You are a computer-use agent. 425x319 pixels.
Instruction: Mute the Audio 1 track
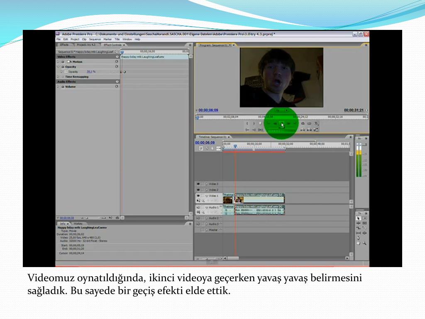coord(198,207)
